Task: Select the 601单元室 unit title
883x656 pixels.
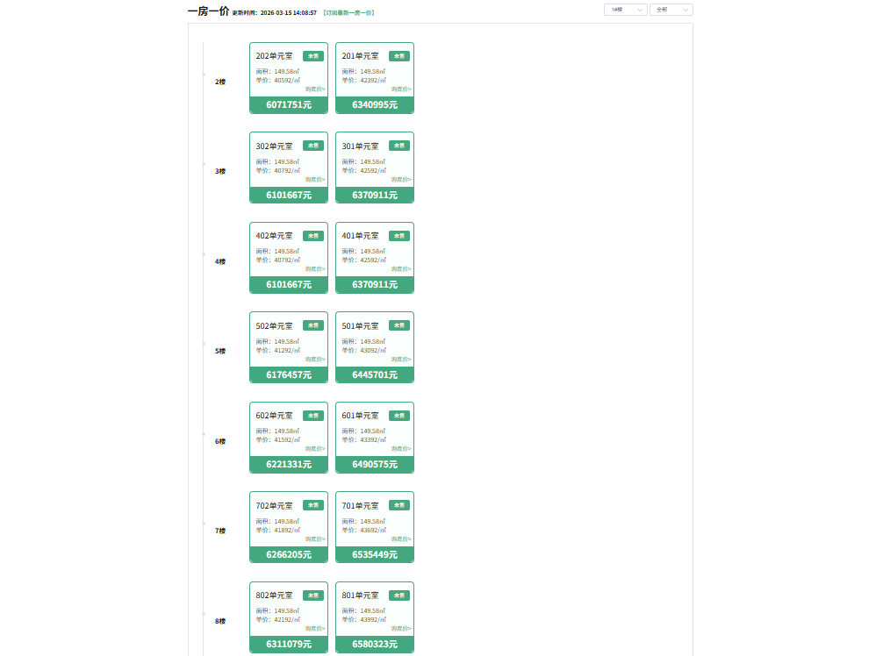Action: tap(360, 416)
